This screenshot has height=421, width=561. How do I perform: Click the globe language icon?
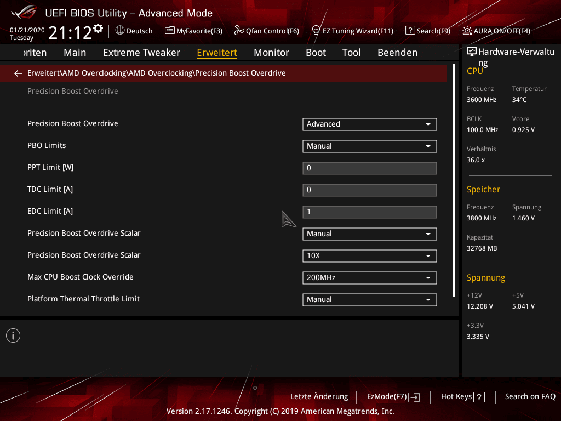[120, 31]
